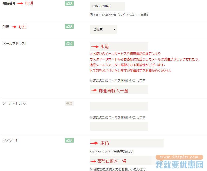Click the red line 迷惑メールフォルダに隔離される
Viewport: 207px width, 171px height.
pyautogui.click(x=128, y=65)
